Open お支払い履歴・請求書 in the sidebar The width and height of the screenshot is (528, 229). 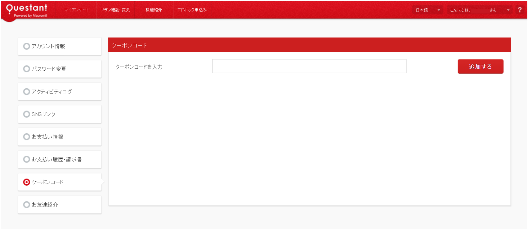tap(57, 159)
